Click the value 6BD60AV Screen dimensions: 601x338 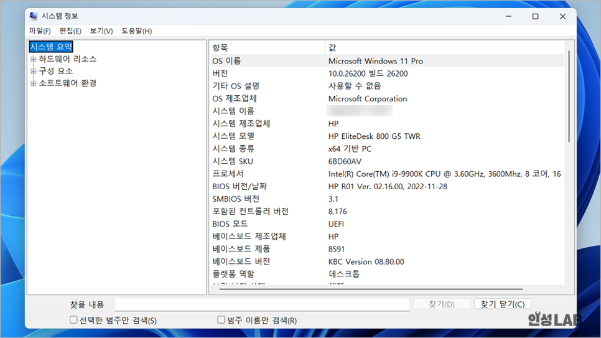tap(345, 161)
